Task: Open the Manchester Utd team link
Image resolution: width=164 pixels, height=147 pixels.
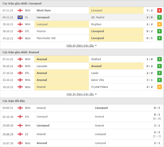Action: (x=46, y=38)
